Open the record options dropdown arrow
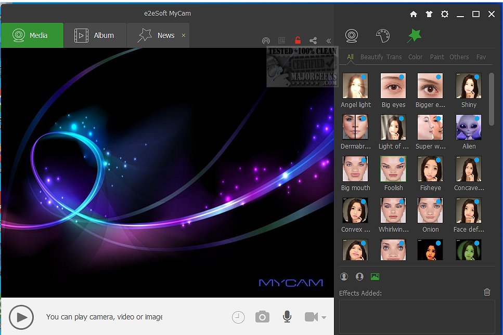The width and height of the screenshot is (503, 335). click(324, 317)
